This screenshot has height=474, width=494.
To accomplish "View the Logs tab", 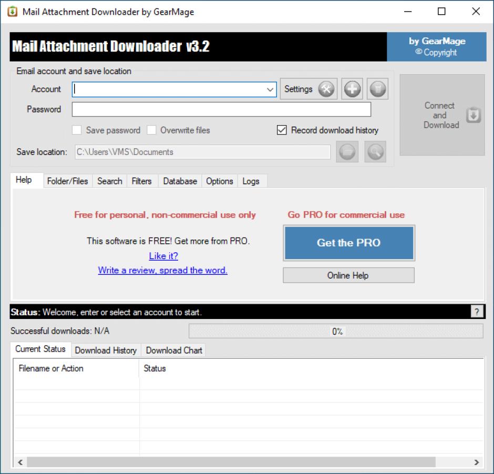I will tap(251, 181).
